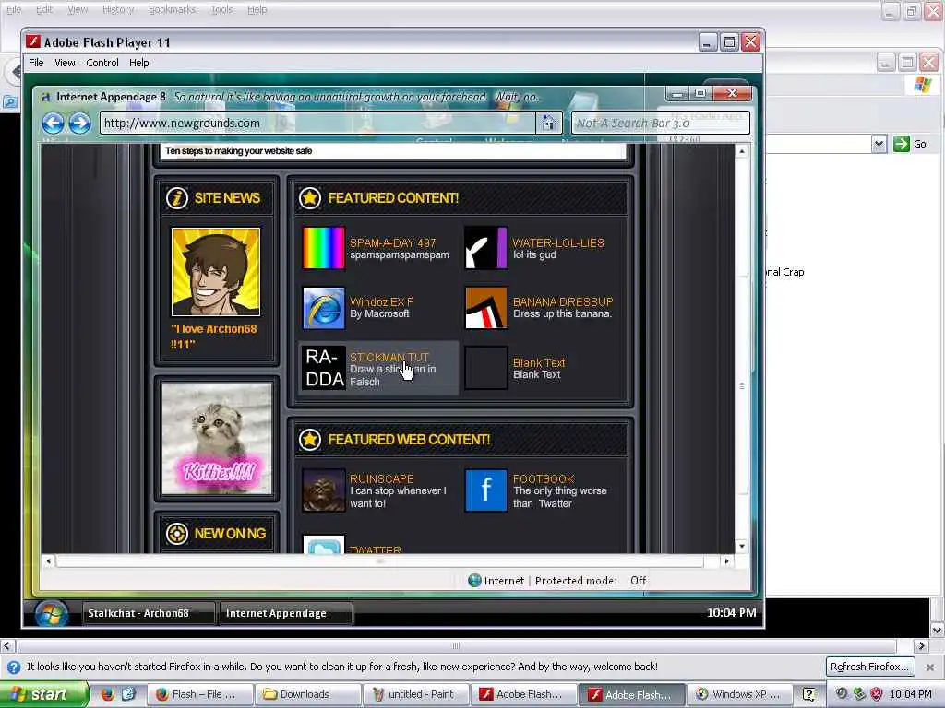Click the Internet globe status icon

pos(475,581)
